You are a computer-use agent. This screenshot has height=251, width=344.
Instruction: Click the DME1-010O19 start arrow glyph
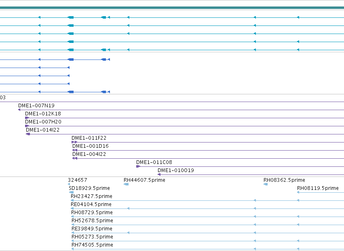coord(159,174)
